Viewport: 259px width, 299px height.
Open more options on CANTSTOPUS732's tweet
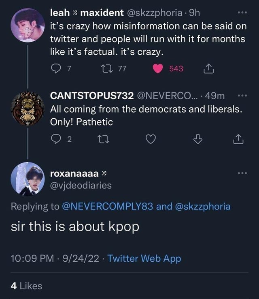(242, 96)
